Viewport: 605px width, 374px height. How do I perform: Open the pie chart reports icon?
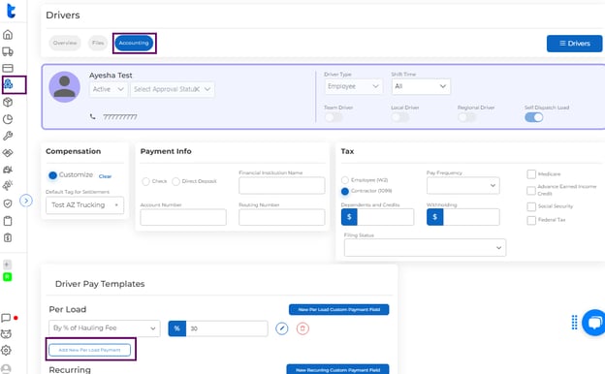8,119
